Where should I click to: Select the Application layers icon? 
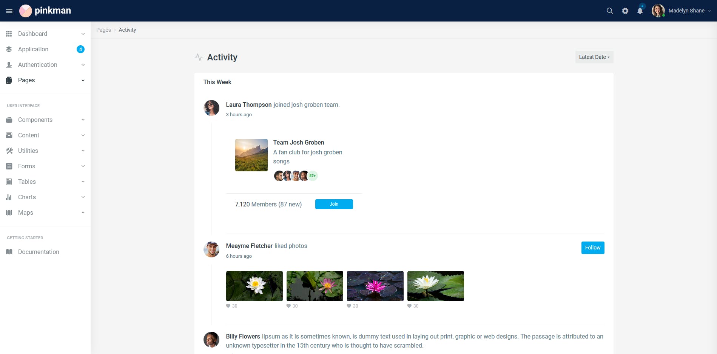click(x=9, y=49)
